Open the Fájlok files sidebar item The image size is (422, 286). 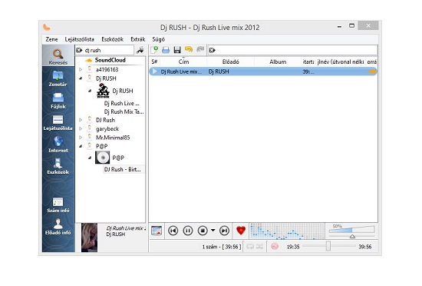58,101
